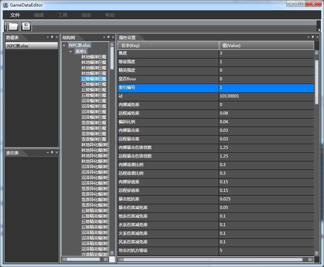The height and width of the screenshot is (267, 324).
Task: Collapse the NPC表.xlsx tree node
Action: click(x=64, y=45)
